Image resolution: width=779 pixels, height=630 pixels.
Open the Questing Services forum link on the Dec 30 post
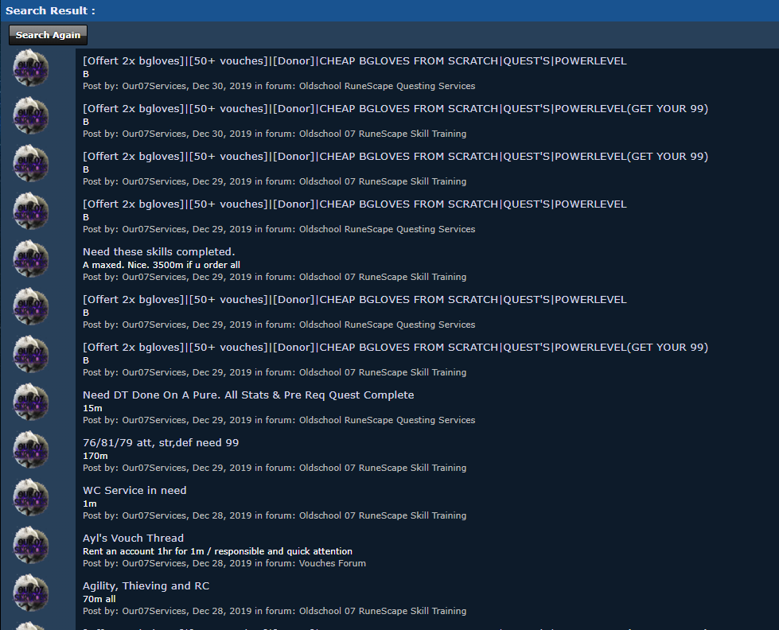click(x=387, y=86)
